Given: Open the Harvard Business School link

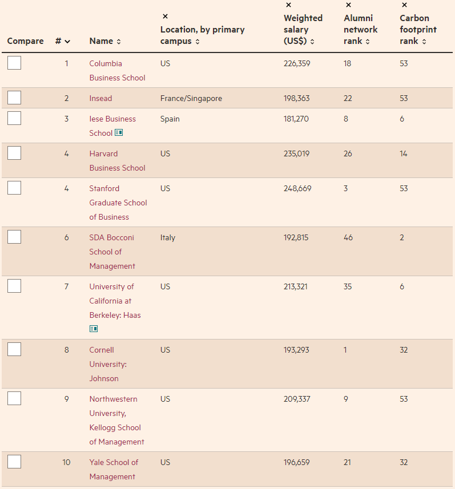Looking at the screenshot, I should (118, 160).
